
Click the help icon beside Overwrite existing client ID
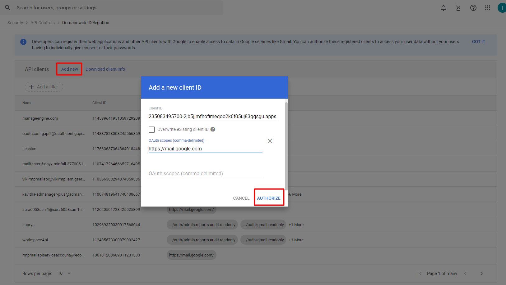[212, 129]
